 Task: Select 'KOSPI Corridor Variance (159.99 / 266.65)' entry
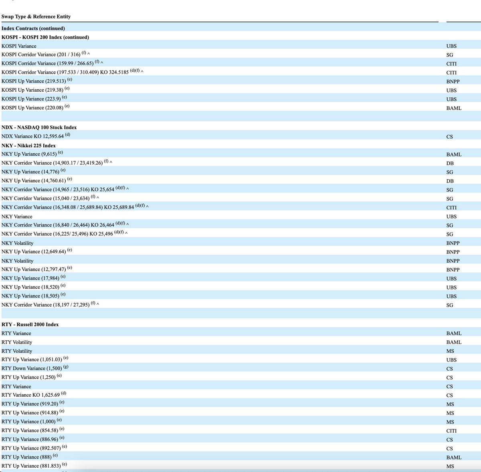[240, 63]
